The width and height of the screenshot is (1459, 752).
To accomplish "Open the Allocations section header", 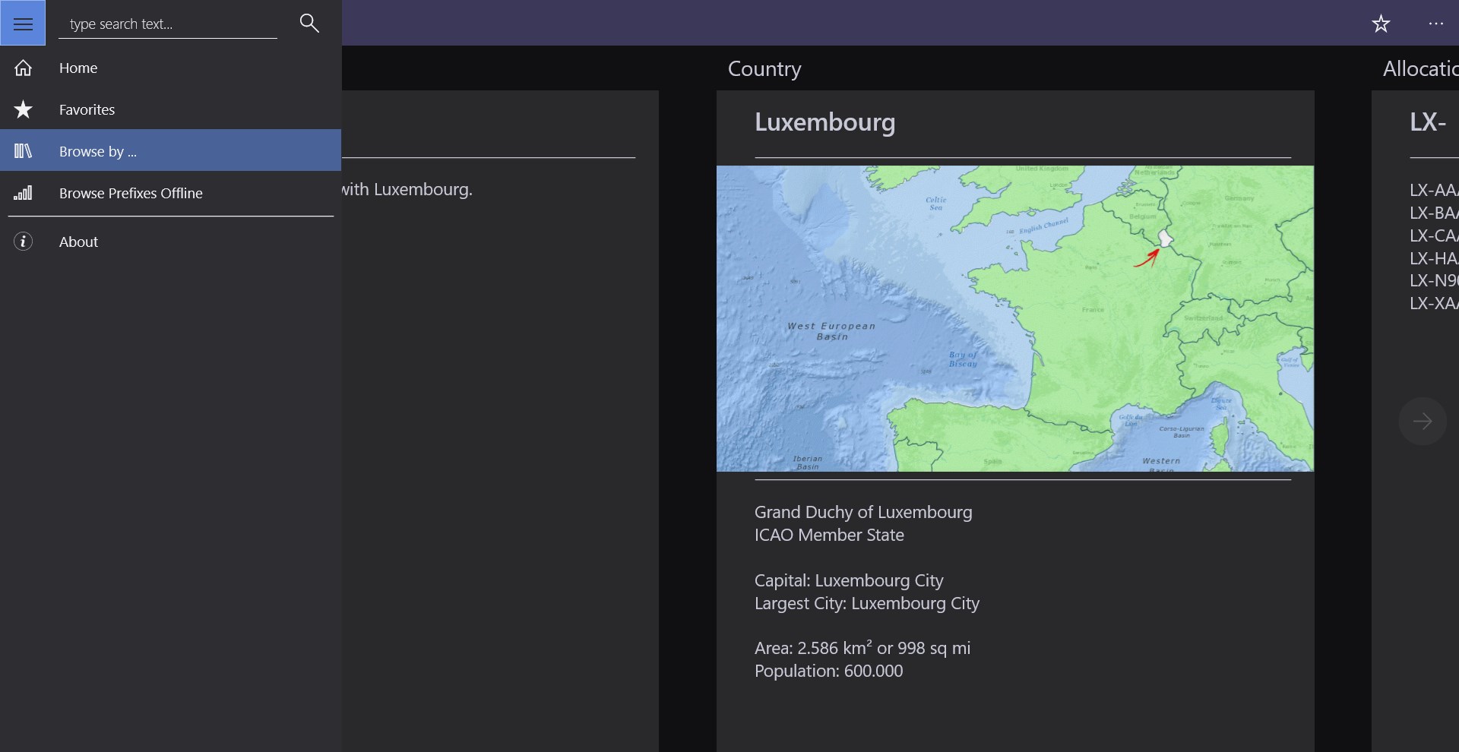I will [x=1419, y=68].
